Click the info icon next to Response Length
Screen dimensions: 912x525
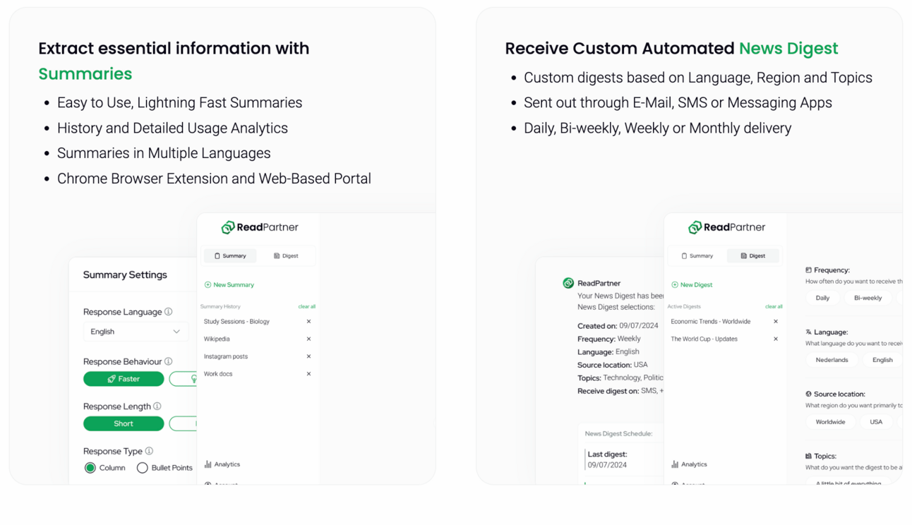click(157, 406)
